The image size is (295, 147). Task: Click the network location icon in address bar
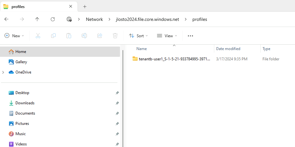coord(69,19)
